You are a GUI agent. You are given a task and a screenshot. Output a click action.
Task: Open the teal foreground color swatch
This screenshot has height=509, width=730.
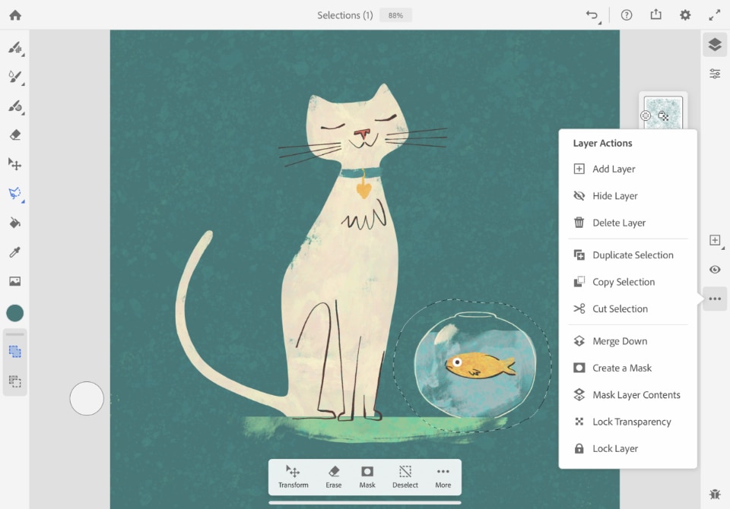(x=15, y=313)
